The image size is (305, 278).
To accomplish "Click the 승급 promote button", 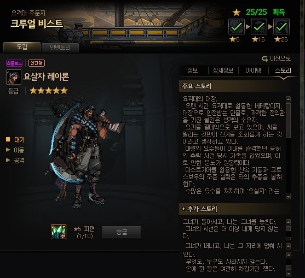I will pyautogui.click(x=122, y=232).
